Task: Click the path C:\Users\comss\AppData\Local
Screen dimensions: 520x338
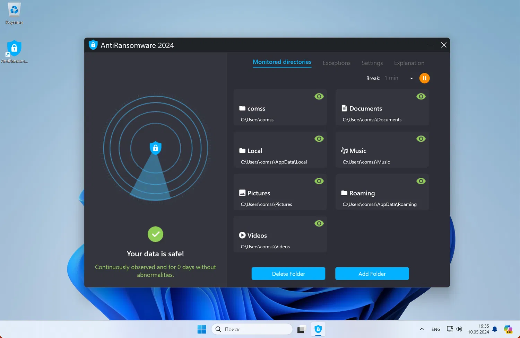Action: (x=274, y=162)
